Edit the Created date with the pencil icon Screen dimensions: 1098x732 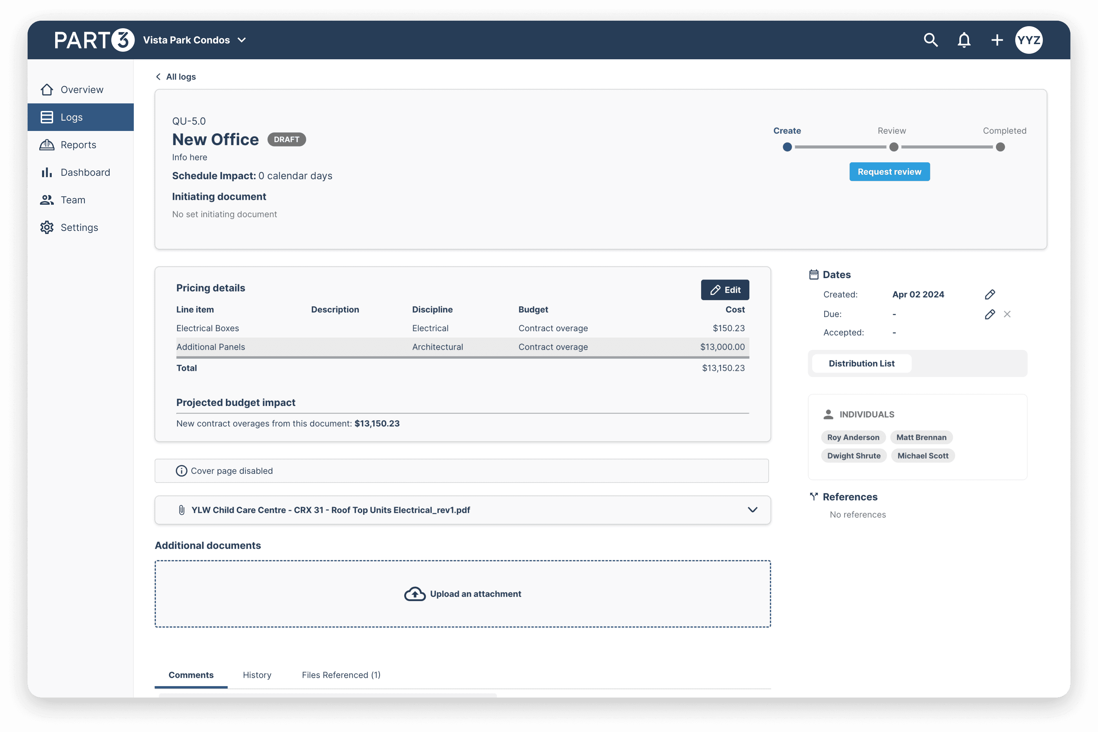[x=990, y=294]
